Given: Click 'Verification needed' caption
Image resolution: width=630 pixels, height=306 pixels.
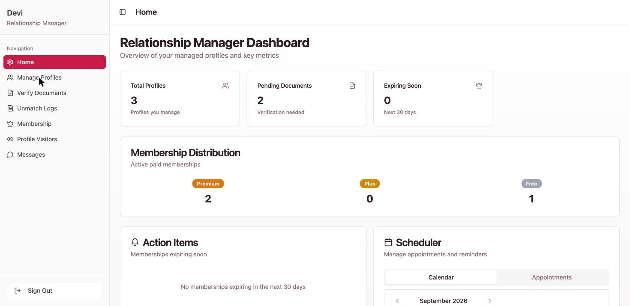Looking at the screenshot, I should (x=281, y=112).
